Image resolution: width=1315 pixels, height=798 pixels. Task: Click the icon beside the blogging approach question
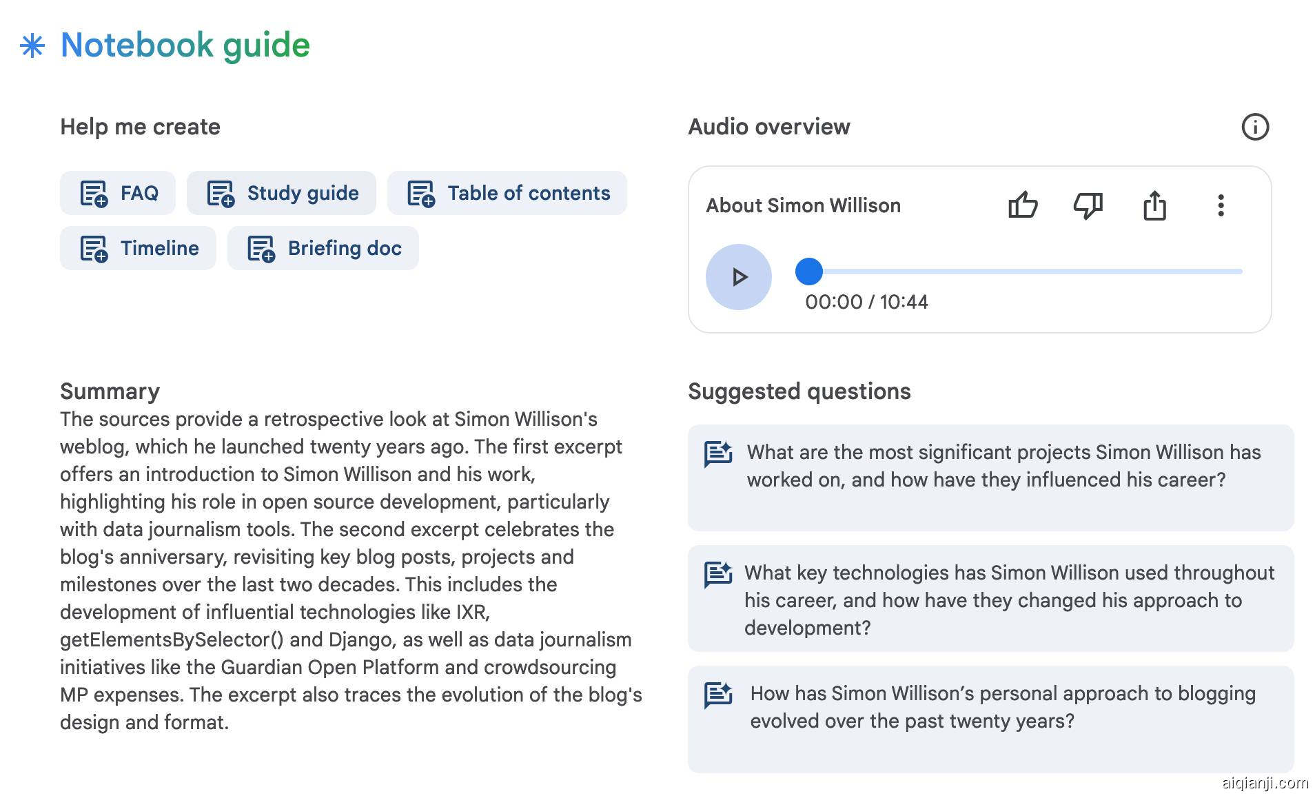(718, 695)
